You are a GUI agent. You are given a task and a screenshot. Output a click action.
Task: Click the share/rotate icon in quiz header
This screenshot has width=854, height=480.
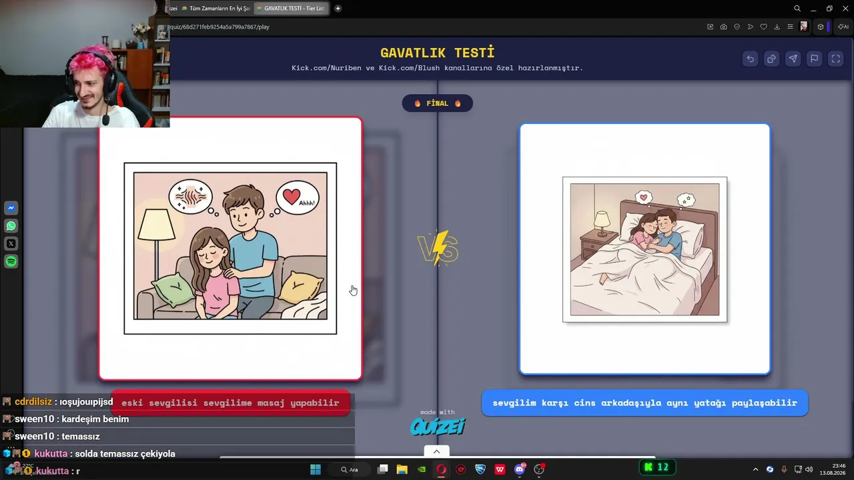click(x=771, y=59)
